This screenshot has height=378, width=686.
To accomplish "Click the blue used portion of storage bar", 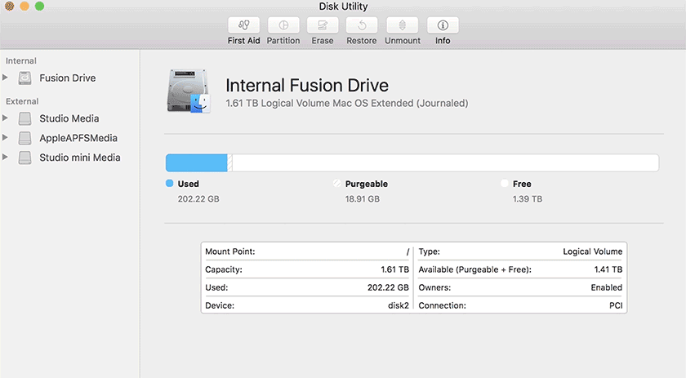I will click(197, 162).
